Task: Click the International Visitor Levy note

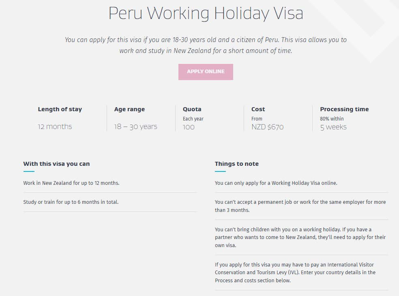Action: (295, 273)
